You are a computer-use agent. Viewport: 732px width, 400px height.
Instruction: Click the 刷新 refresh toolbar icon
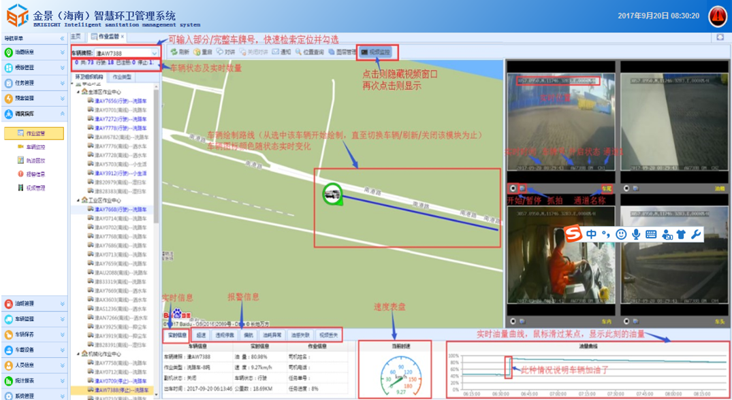coord(174,52)
